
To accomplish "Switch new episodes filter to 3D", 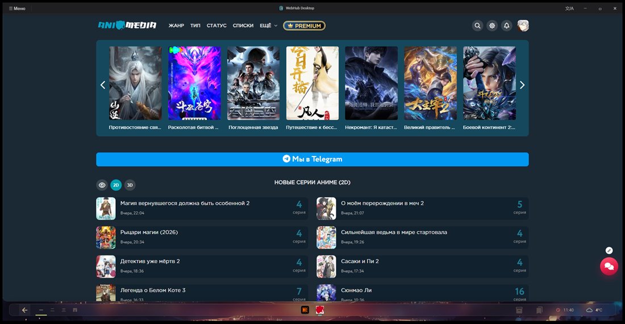I will pyautogui.click(x=130, y=185).
